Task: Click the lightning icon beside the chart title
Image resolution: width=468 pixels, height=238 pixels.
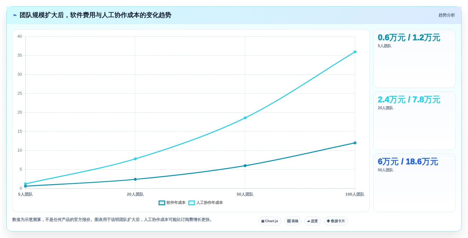Action: click(15, 15)
